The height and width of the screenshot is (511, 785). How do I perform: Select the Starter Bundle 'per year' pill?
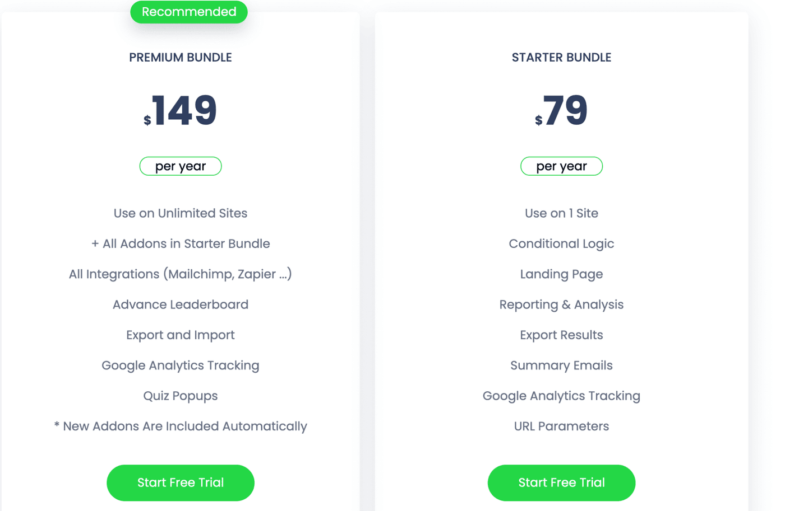tap(561, 166)
